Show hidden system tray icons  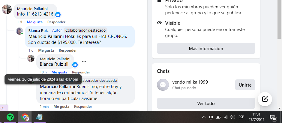click(x=204, y=117)
